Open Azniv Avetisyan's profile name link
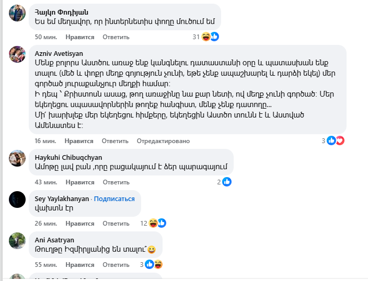 pyautogui.click(x=59, y=53)
